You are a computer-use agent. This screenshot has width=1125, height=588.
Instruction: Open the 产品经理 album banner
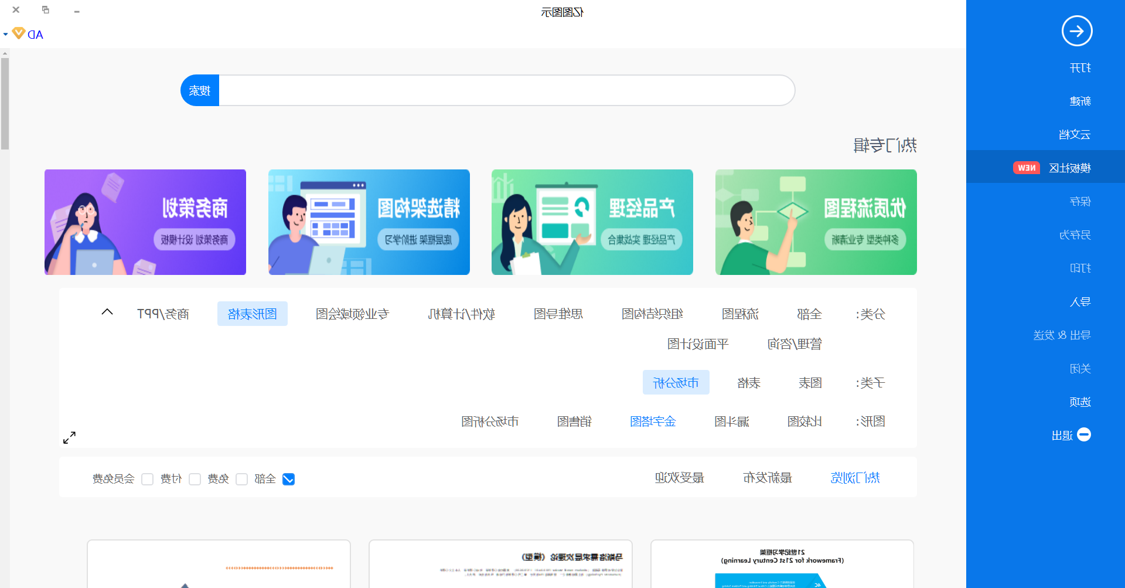pos(592,222)
